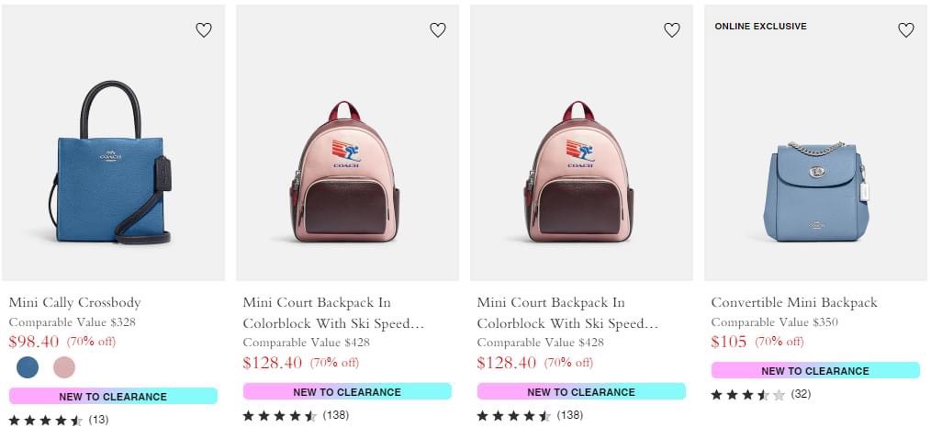Click the Convertible Mini Backpack product name

pos(794,302)
